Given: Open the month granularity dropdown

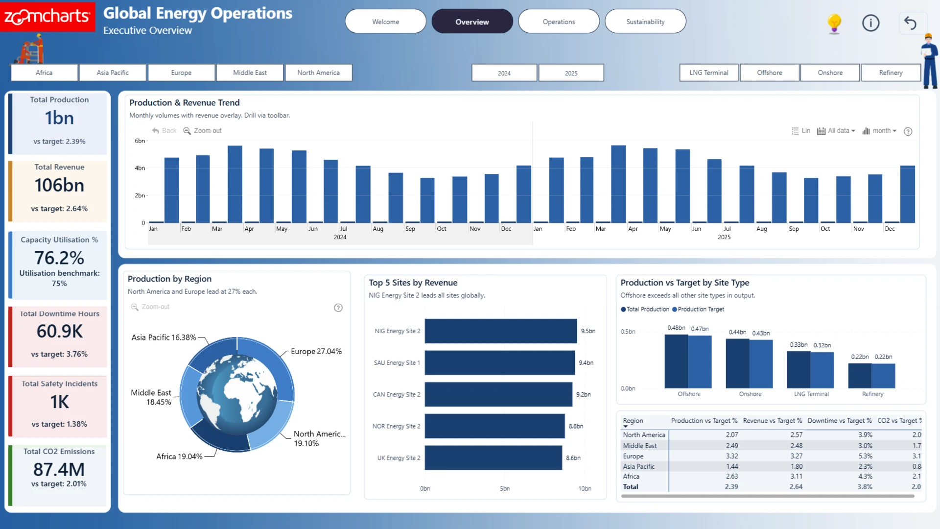Looking at the screenshot, I should point(879,131).
